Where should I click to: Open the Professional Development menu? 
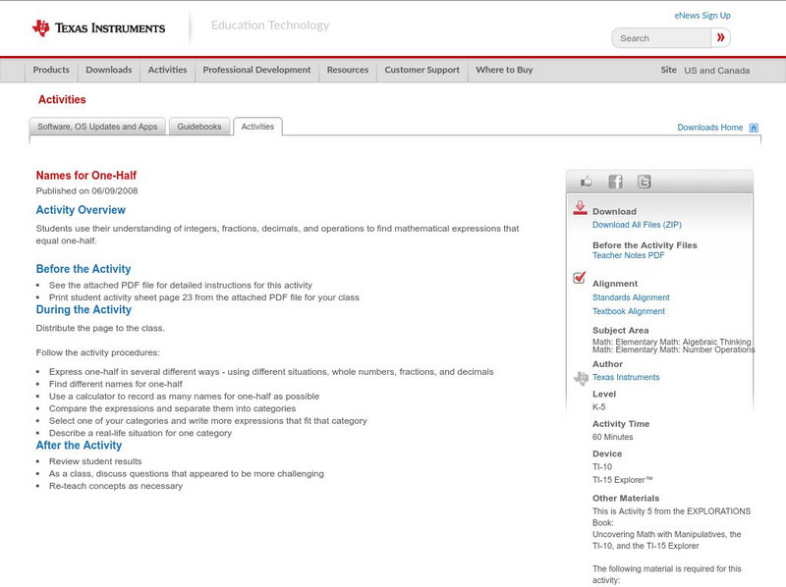tap(256, 71)
